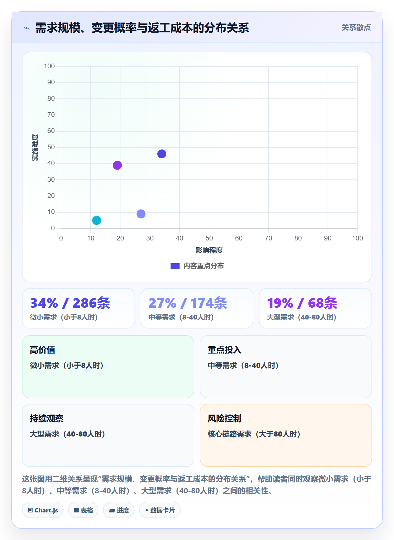394x540 pixels.
Task: Click the y-axis tick label 90
Action: tap(51, 82)
